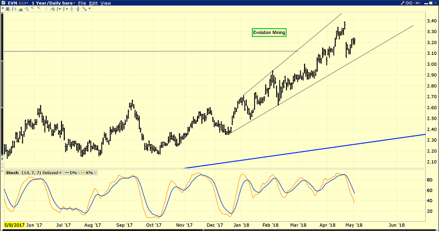The height and width of the screenshot is (231, 439).
Task: Toggle the K% line checkbox
Action: pos(95,173)
